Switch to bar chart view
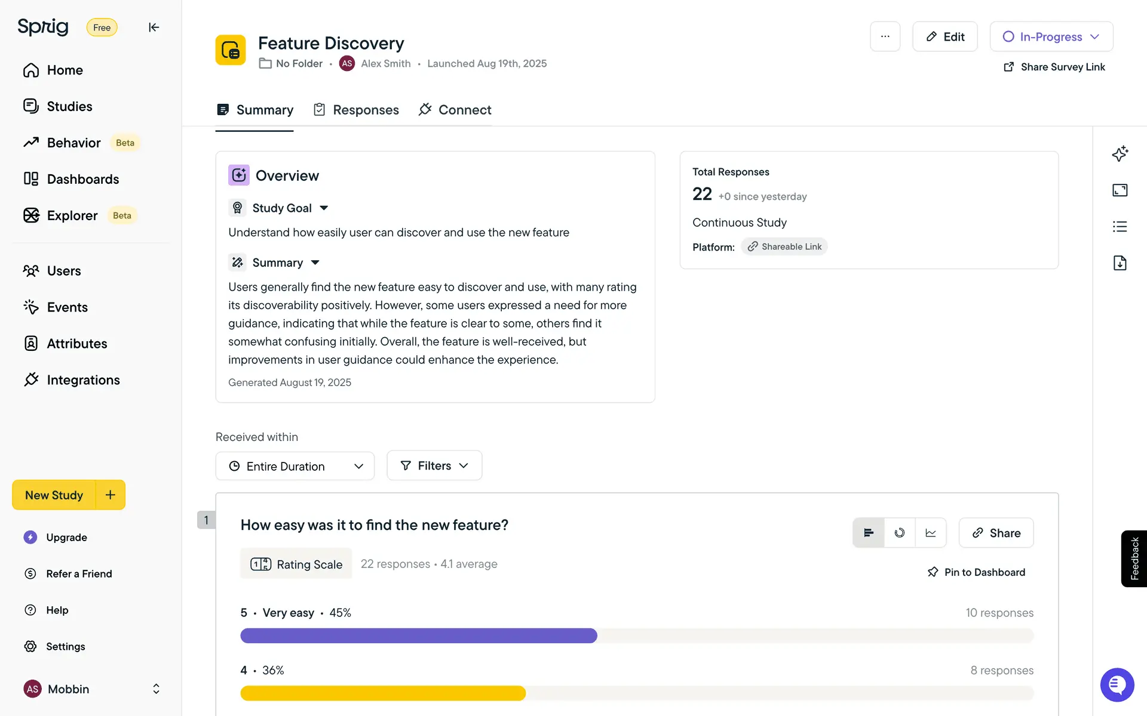Viewport: 1147px width, 716px height. coord(869,533)
